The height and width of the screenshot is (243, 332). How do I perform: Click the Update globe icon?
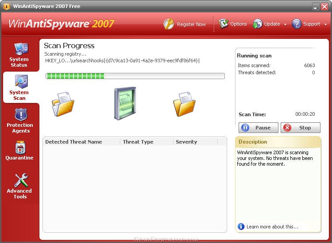(x=258, y=24)
